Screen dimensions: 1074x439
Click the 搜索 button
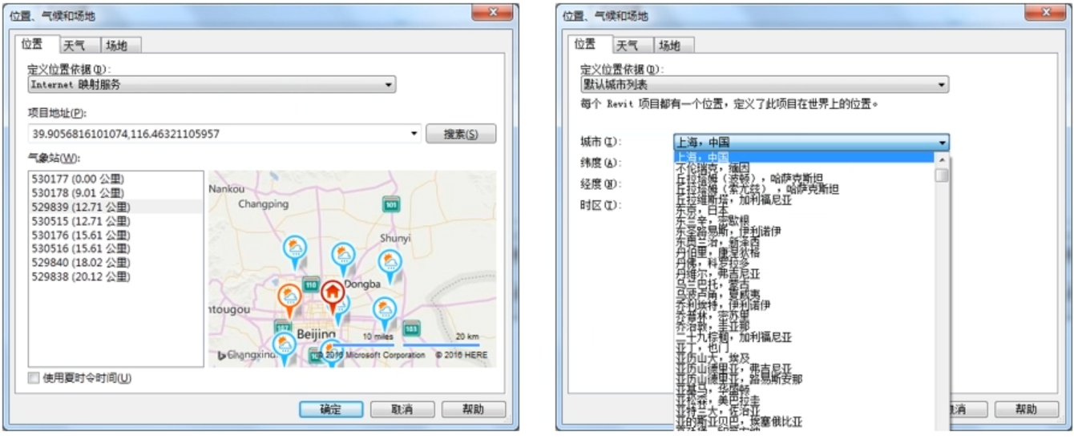460,134
